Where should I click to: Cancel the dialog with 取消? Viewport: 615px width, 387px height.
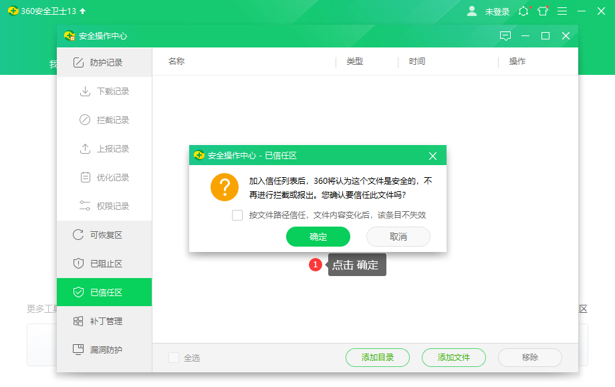[x=398, y=237]
